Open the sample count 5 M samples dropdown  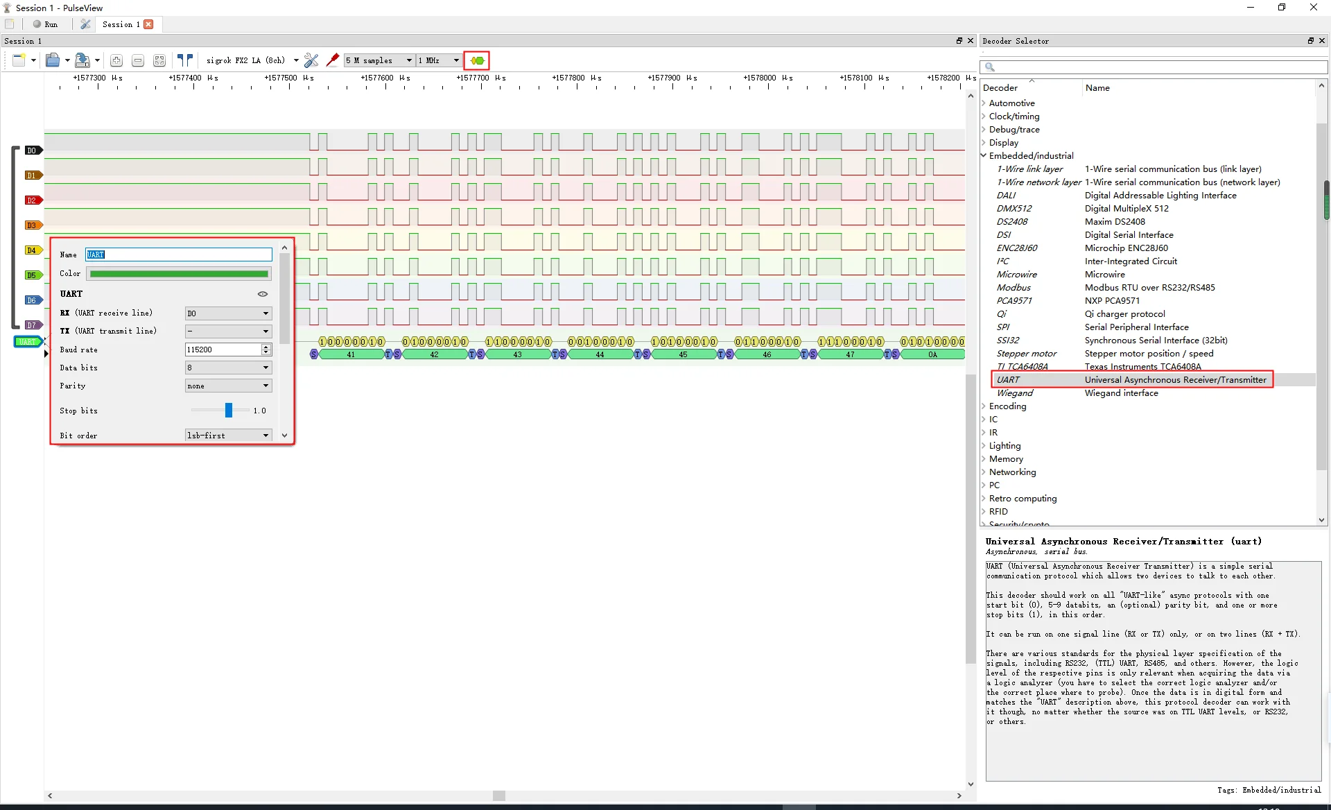(379, 60)
